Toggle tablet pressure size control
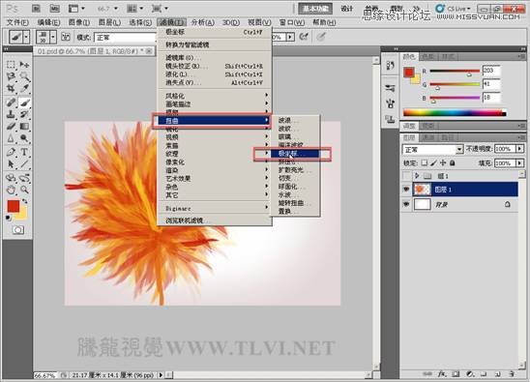 pos(321,37)
